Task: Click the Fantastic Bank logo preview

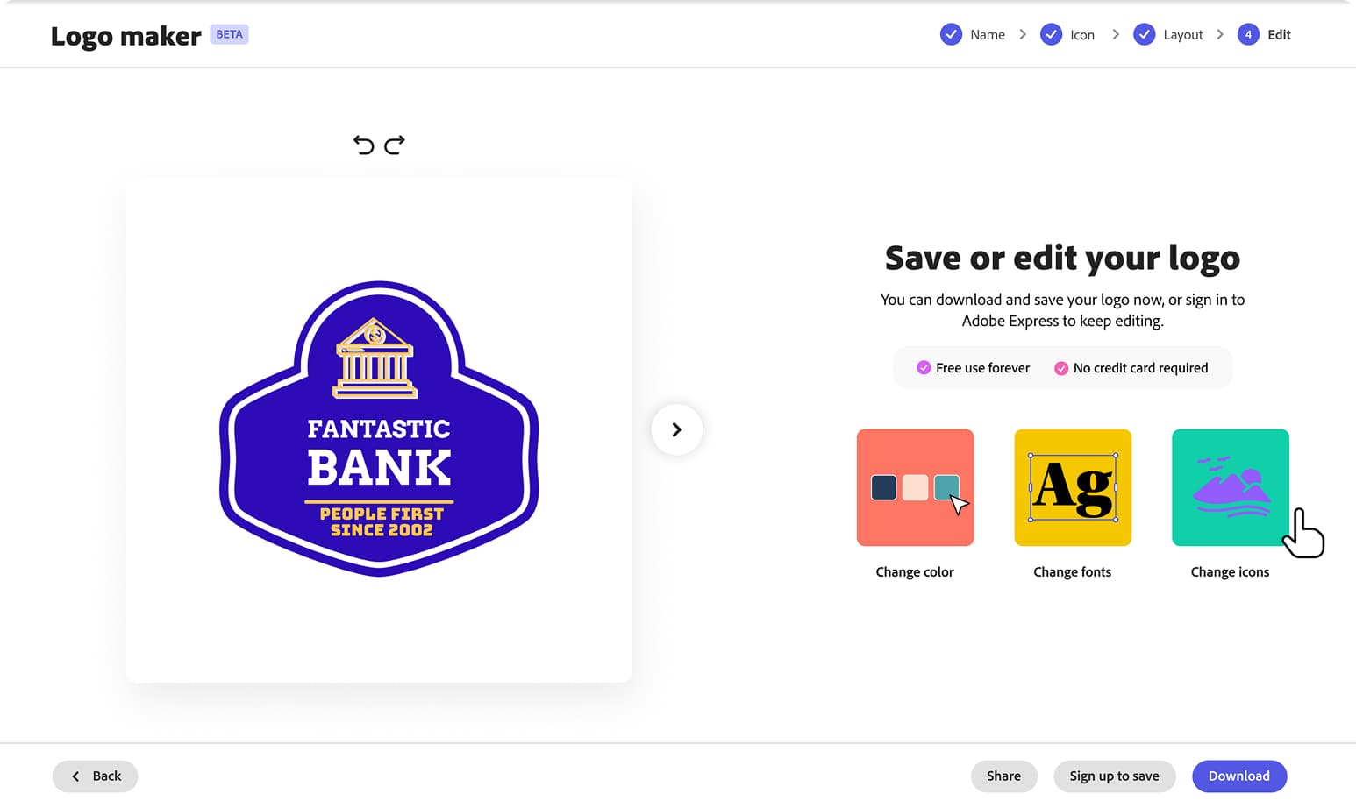Action: click(379, 429)
